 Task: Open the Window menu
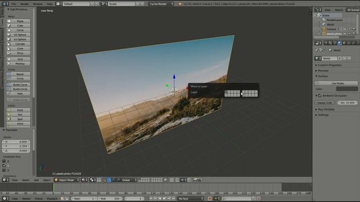pos(38,4)
